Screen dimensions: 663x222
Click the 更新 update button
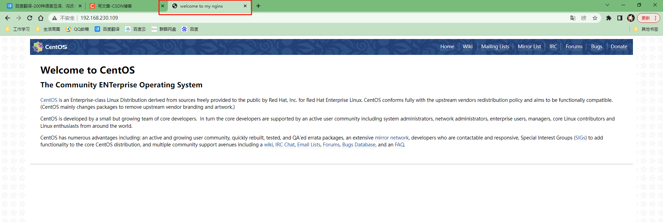point(648,18)
